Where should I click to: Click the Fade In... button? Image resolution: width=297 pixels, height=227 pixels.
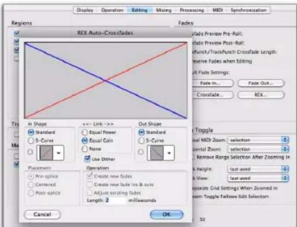pyautogui.click(x=212, y=83)
